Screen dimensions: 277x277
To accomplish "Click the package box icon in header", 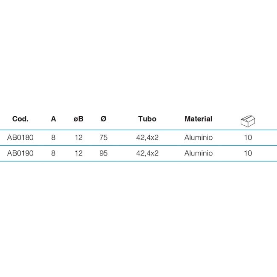I will (x=248, y=121).
